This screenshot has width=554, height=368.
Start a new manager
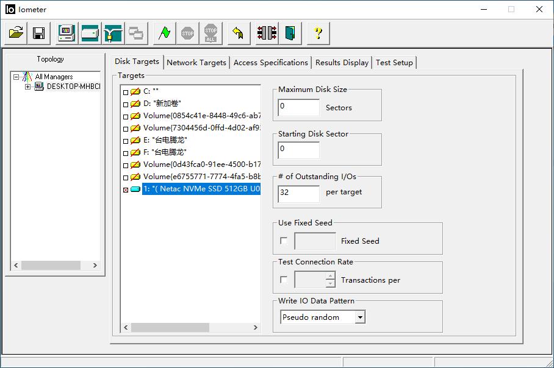point(67,33)
